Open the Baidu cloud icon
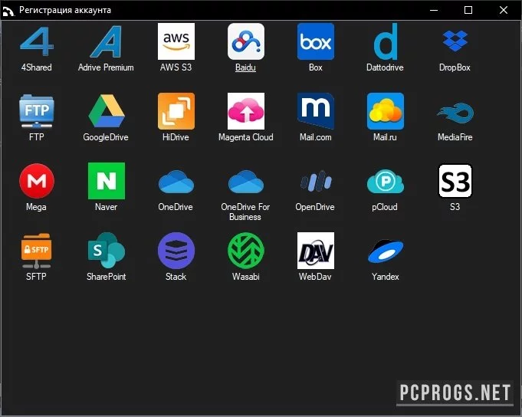The image size is (522, 417). click(246, 41)
